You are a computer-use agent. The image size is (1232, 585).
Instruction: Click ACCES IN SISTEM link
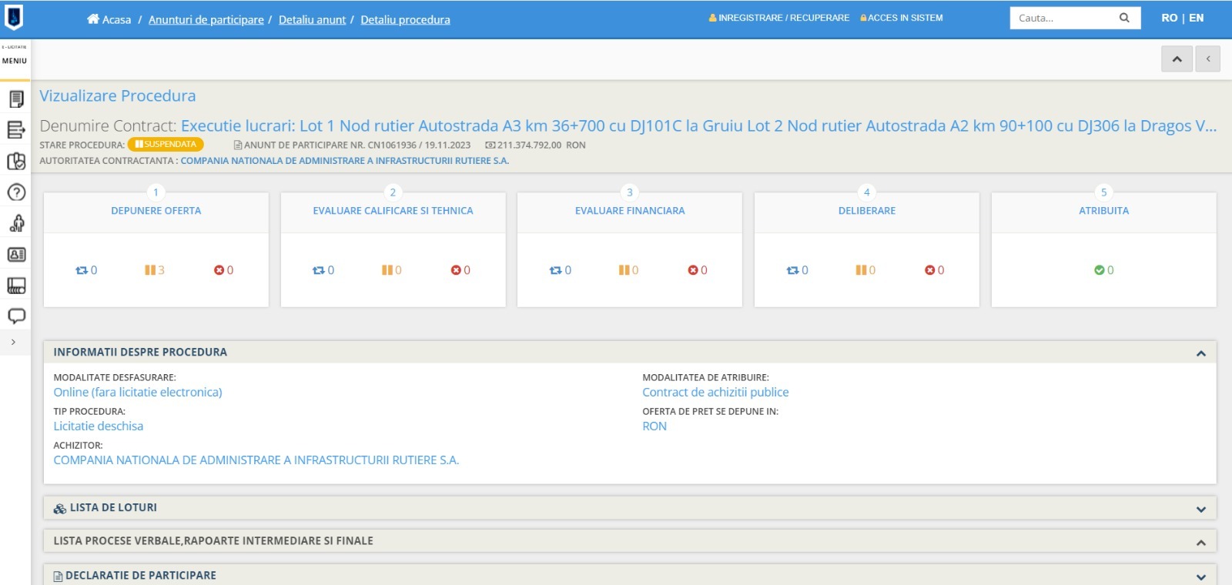tap(901, 18)
